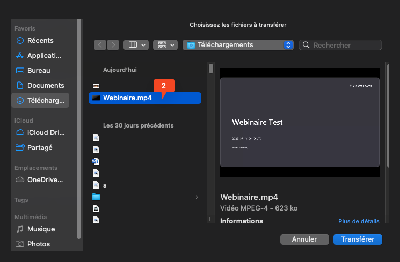Click the forward navigation arrow
Image resolution: width=400 pixels, height=262 pixels.
point(113,45)
